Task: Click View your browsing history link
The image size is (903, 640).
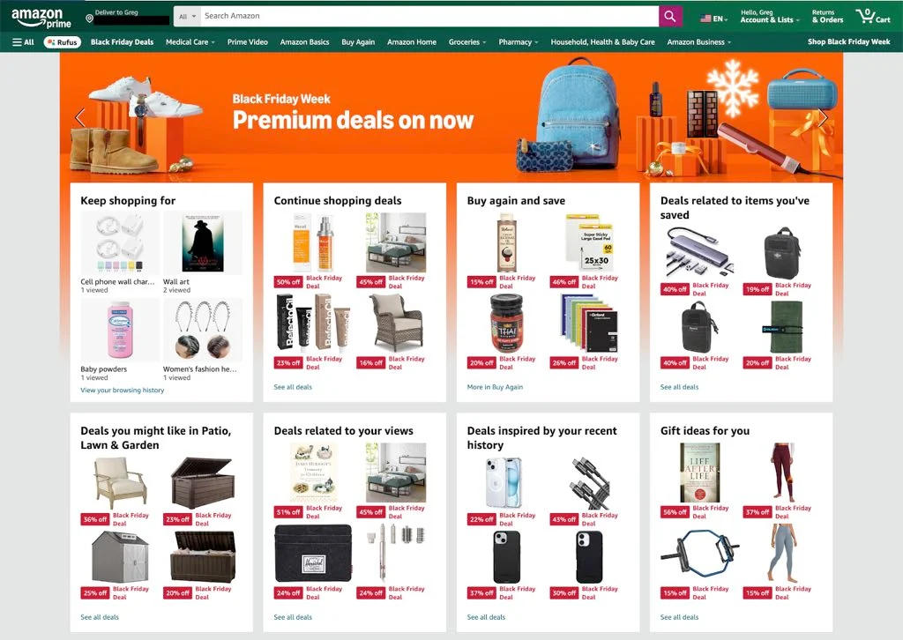Action: click(122, 390)
